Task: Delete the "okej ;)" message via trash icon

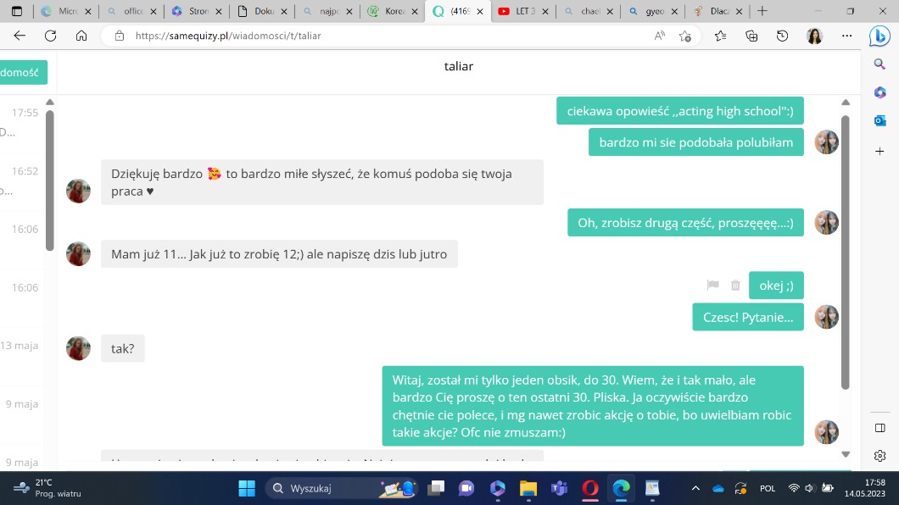Action: click(x=735, y=286)
